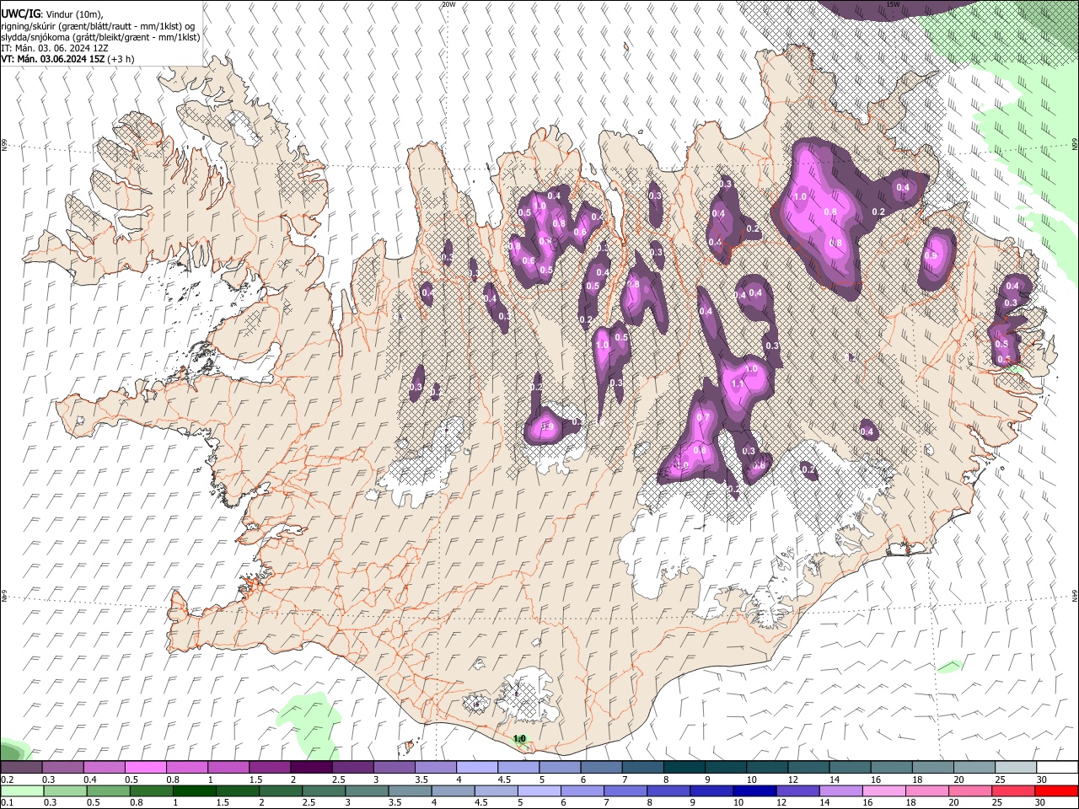Click top-row teal swatch between 8 and 9
The width and height of the screenshot is (1079, 809).
[x=684, y=767]
